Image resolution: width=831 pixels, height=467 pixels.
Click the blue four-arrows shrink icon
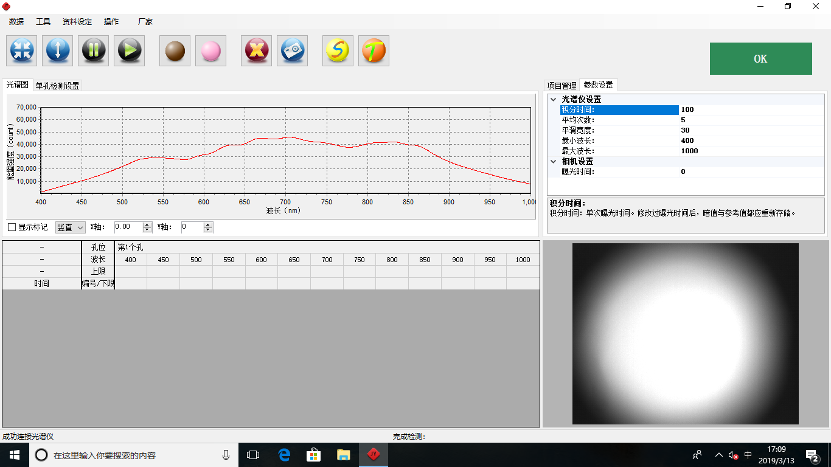[x=21, y=50]
